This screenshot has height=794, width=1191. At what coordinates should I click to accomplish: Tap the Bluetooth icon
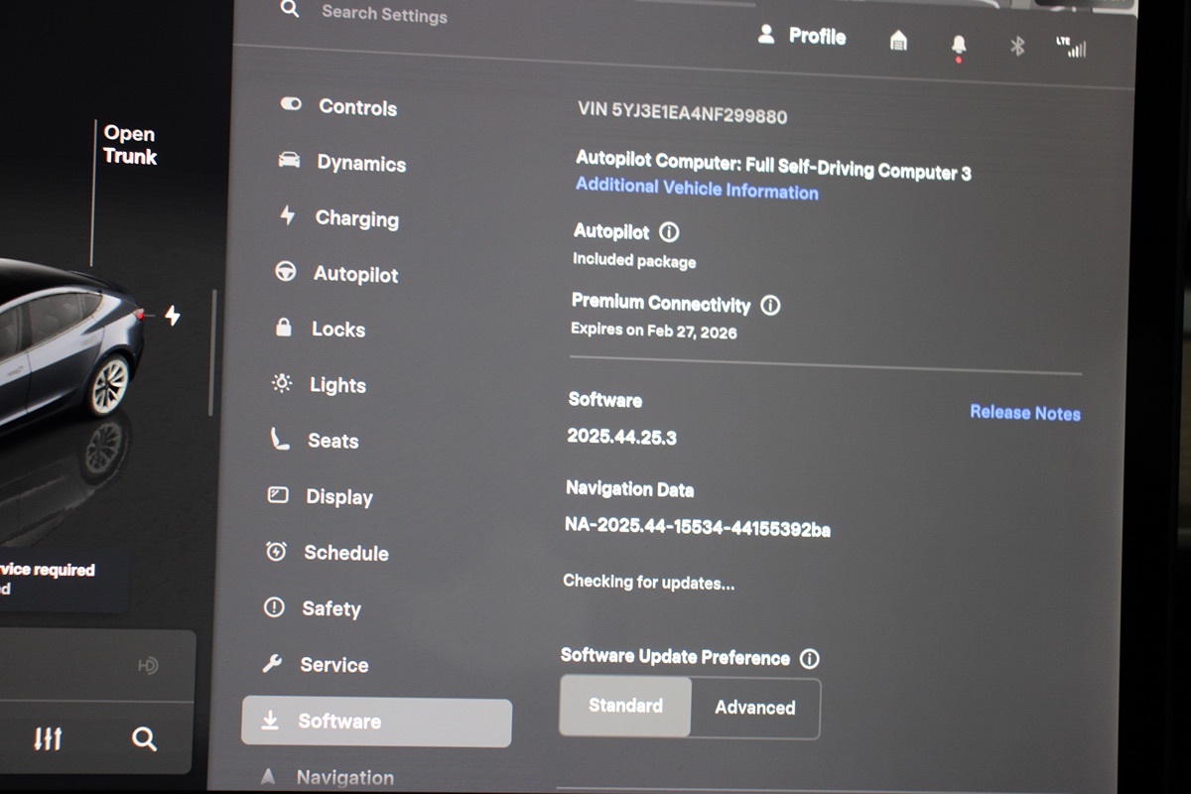pos(1016,46)
